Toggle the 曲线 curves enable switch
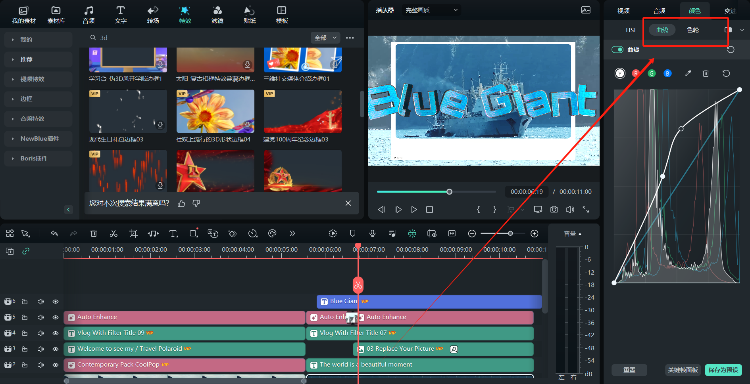Viewport: 750px width, 384px height. 617,50
